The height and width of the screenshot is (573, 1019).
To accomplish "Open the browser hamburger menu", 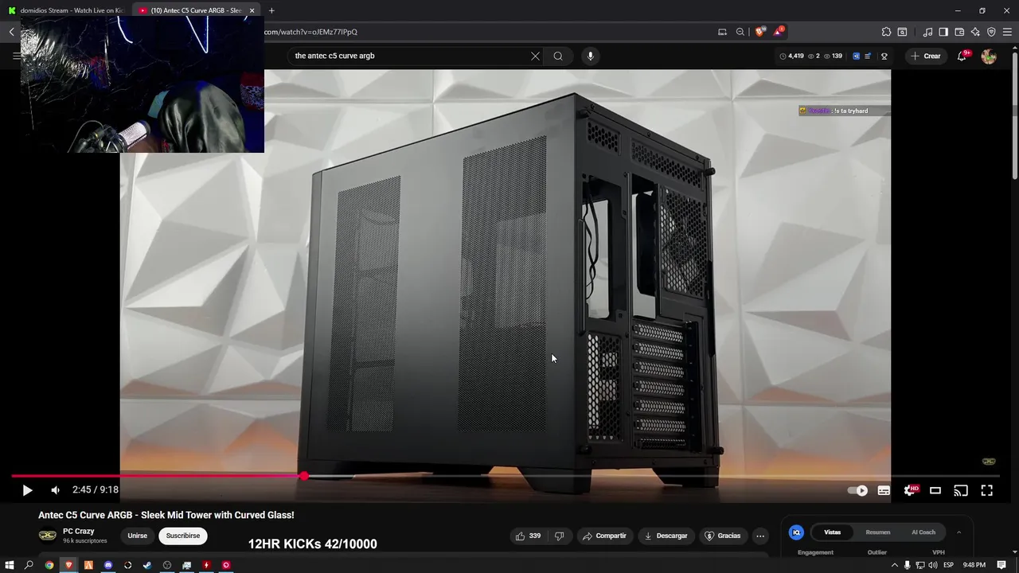I will click(1008, 32).
